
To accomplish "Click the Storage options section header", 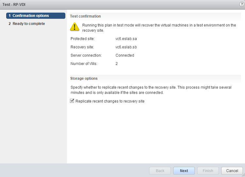I will 84,78.
